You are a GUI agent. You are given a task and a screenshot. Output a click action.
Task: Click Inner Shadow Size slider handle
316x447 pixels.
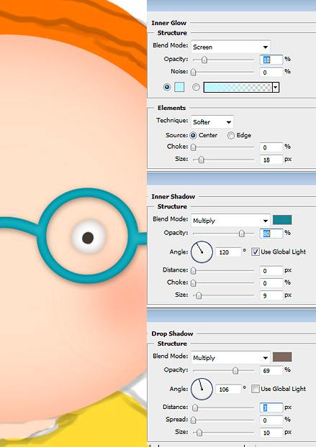(x=199, y=295)
